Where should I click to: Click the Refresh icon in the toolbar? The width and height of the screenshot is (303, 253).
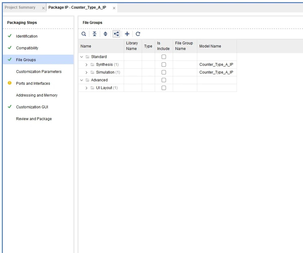tap(138, 34)
